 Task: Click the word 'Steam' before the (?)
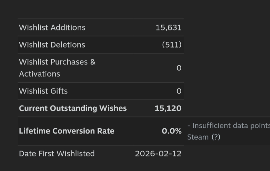coord(198,137)
